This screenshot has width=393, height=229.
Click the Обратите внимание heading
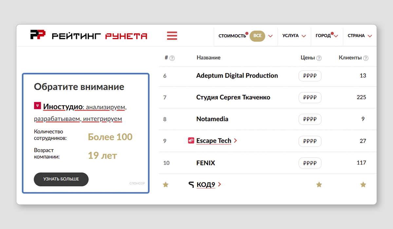79,87
